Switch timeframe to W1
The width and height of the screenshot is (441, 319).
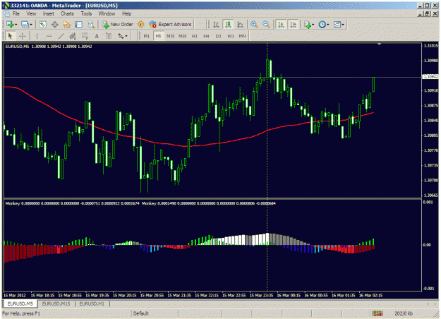(231, 36)
